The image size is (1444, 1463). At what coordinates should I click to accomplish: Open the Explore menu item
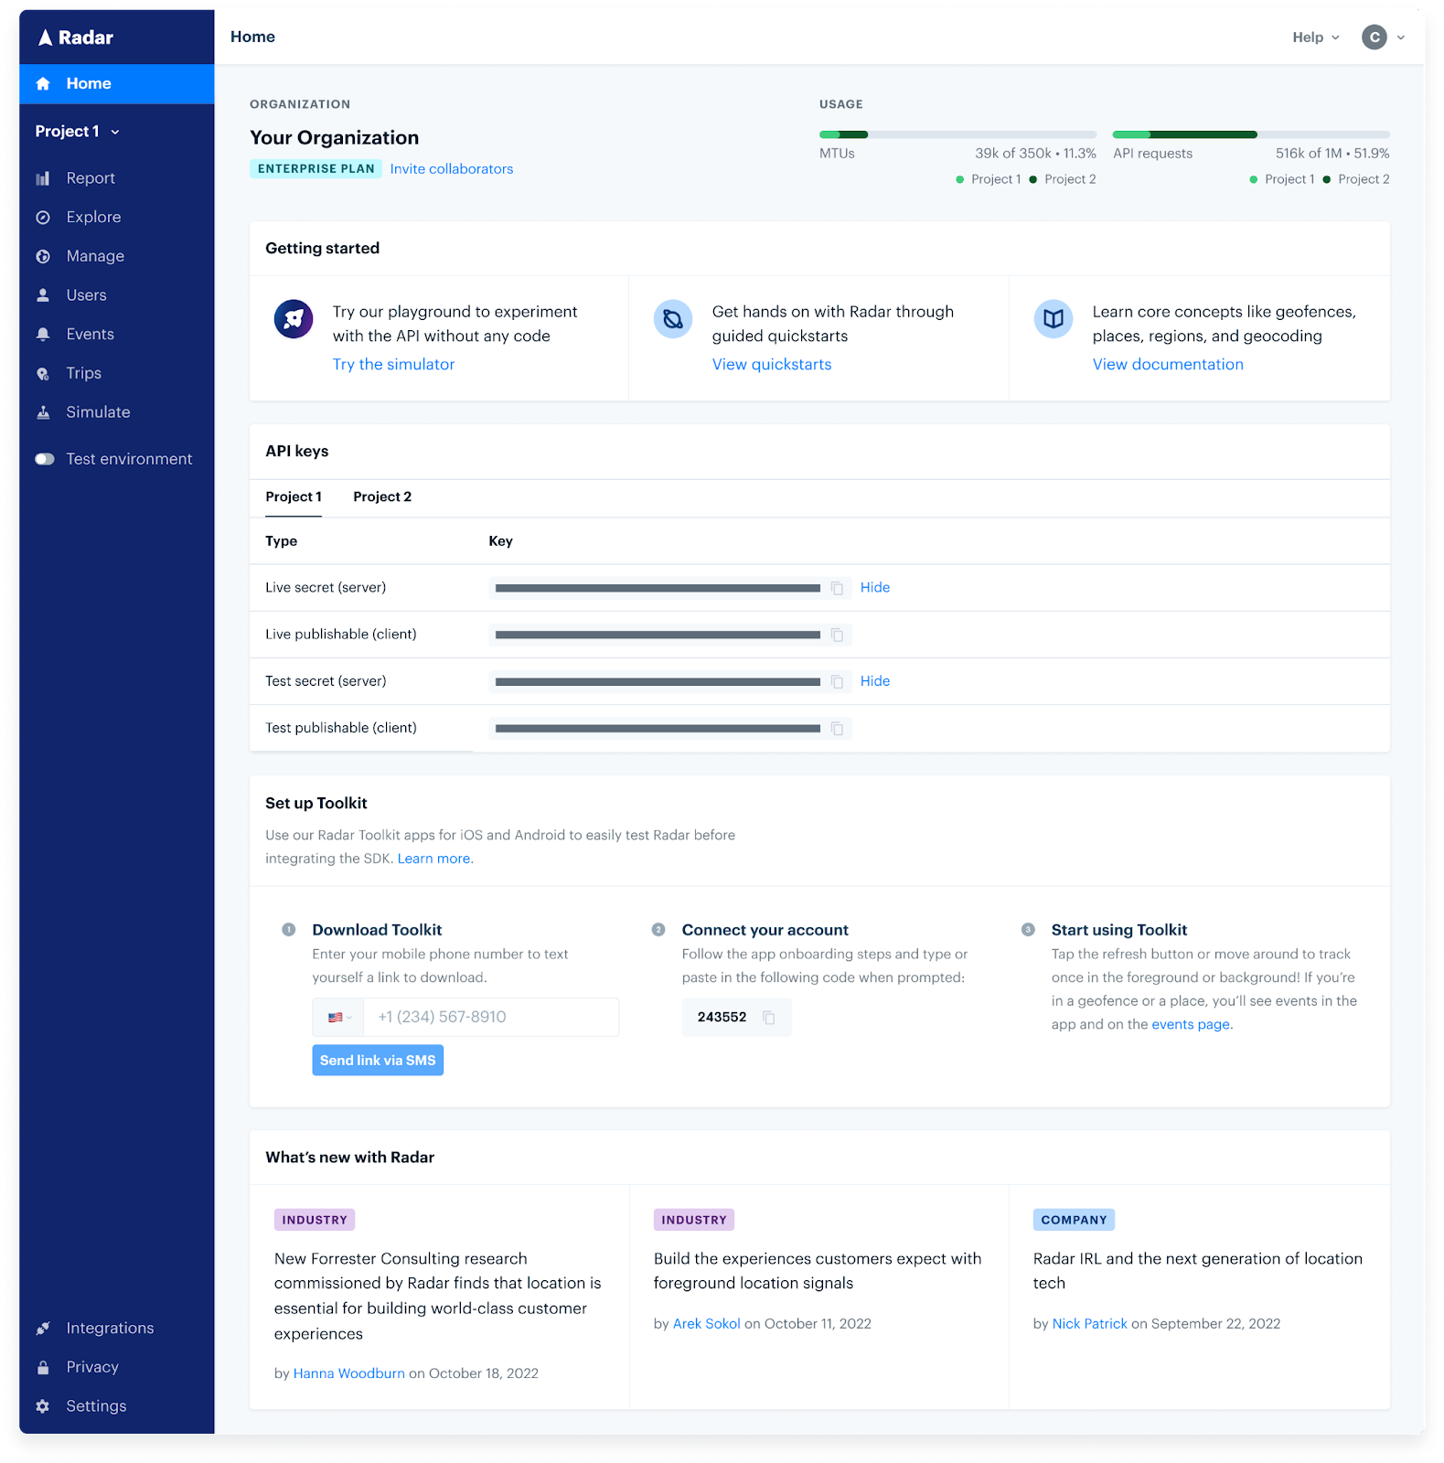93,218
